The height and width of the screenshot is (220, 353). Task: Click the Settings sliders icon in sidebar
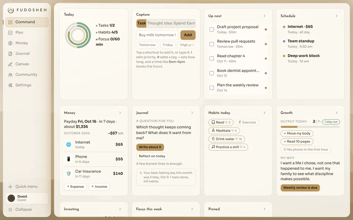(10, 85)
